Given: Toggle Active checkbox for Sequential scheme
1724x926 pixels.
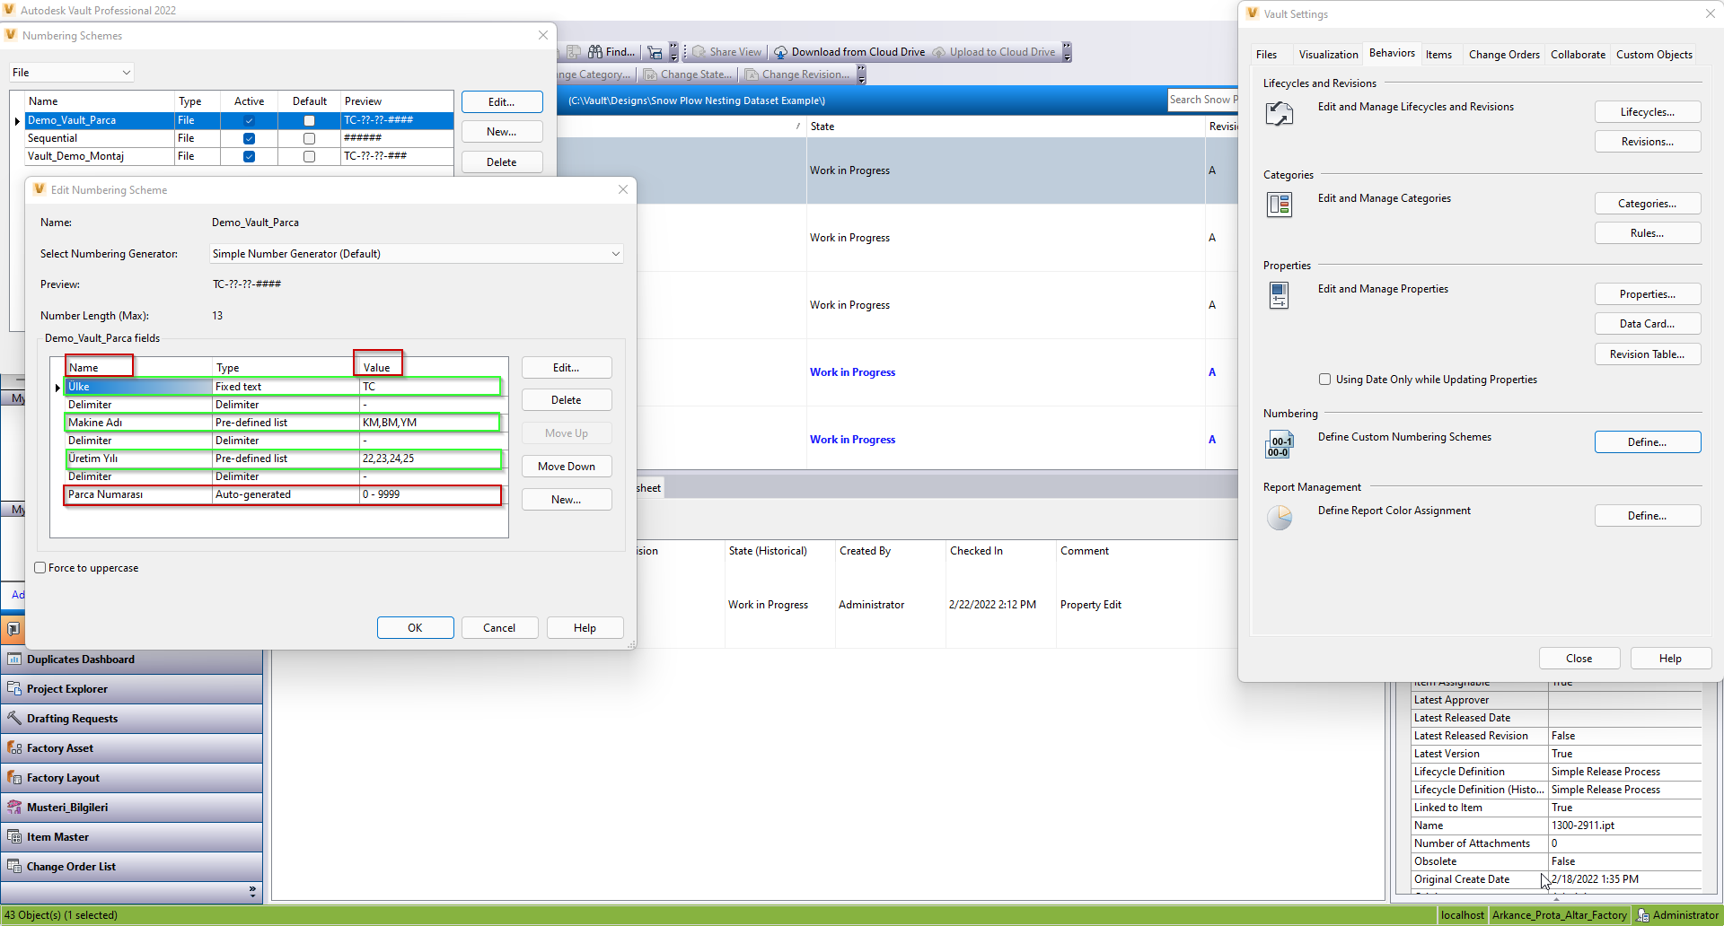Looking at the screenshot, I should click(x=249, y=138).
